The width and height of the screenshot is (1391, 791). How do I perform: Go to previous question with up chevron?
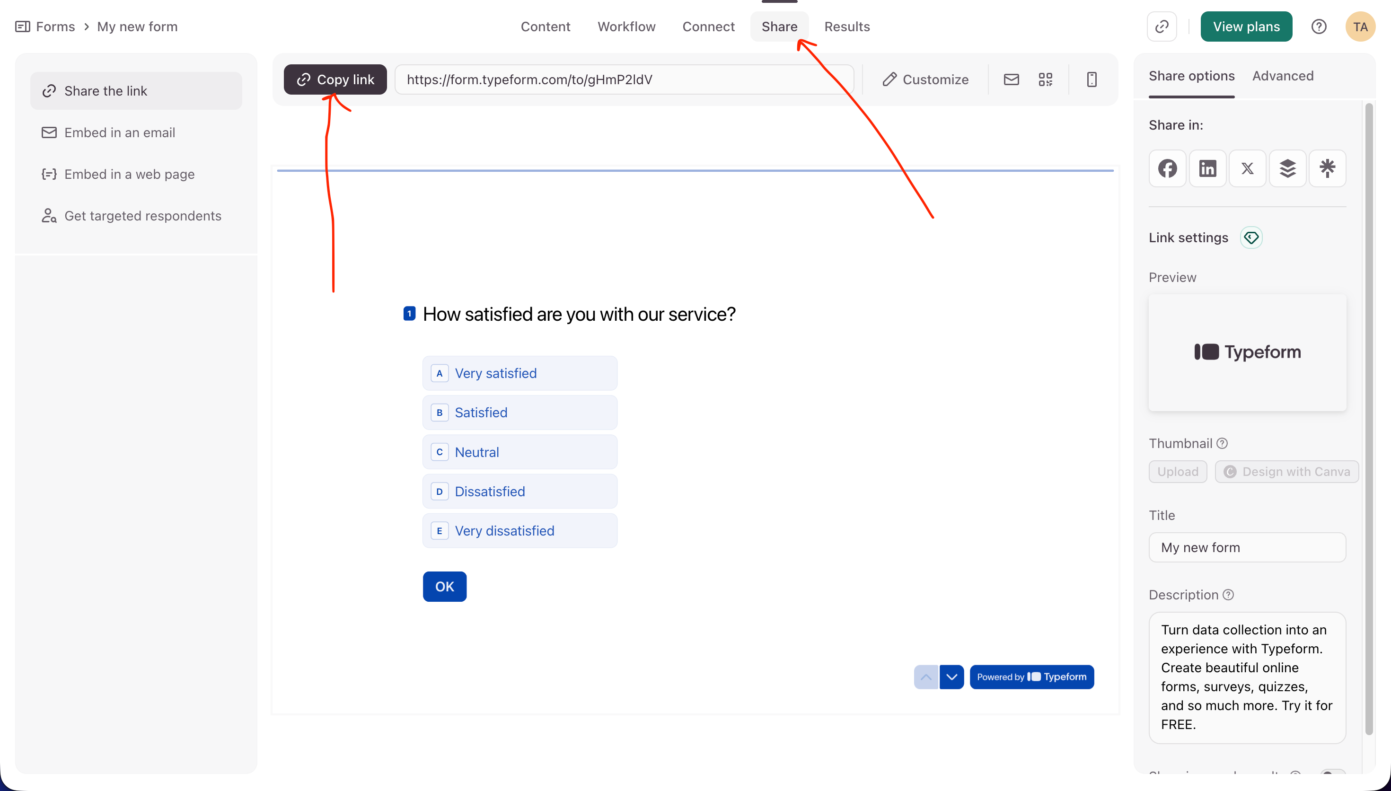point(925,677)
